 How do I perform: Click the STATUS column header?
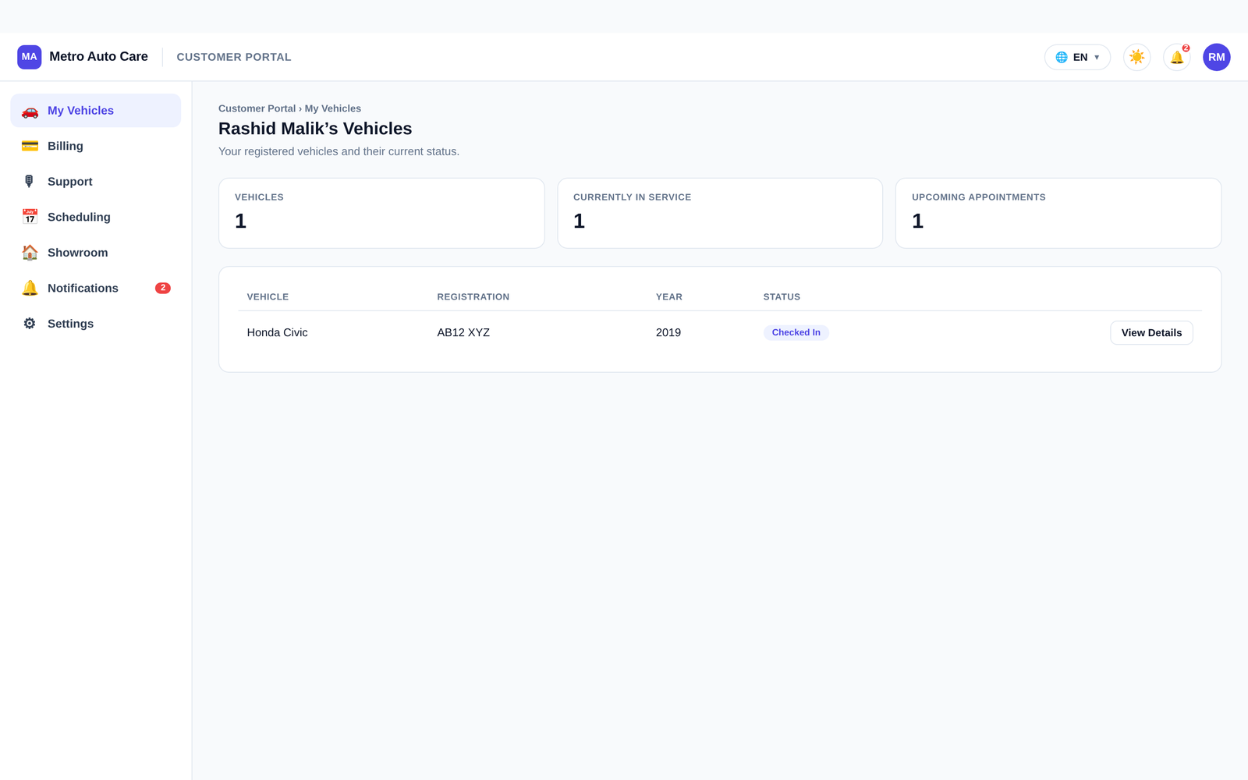[782, 297]
